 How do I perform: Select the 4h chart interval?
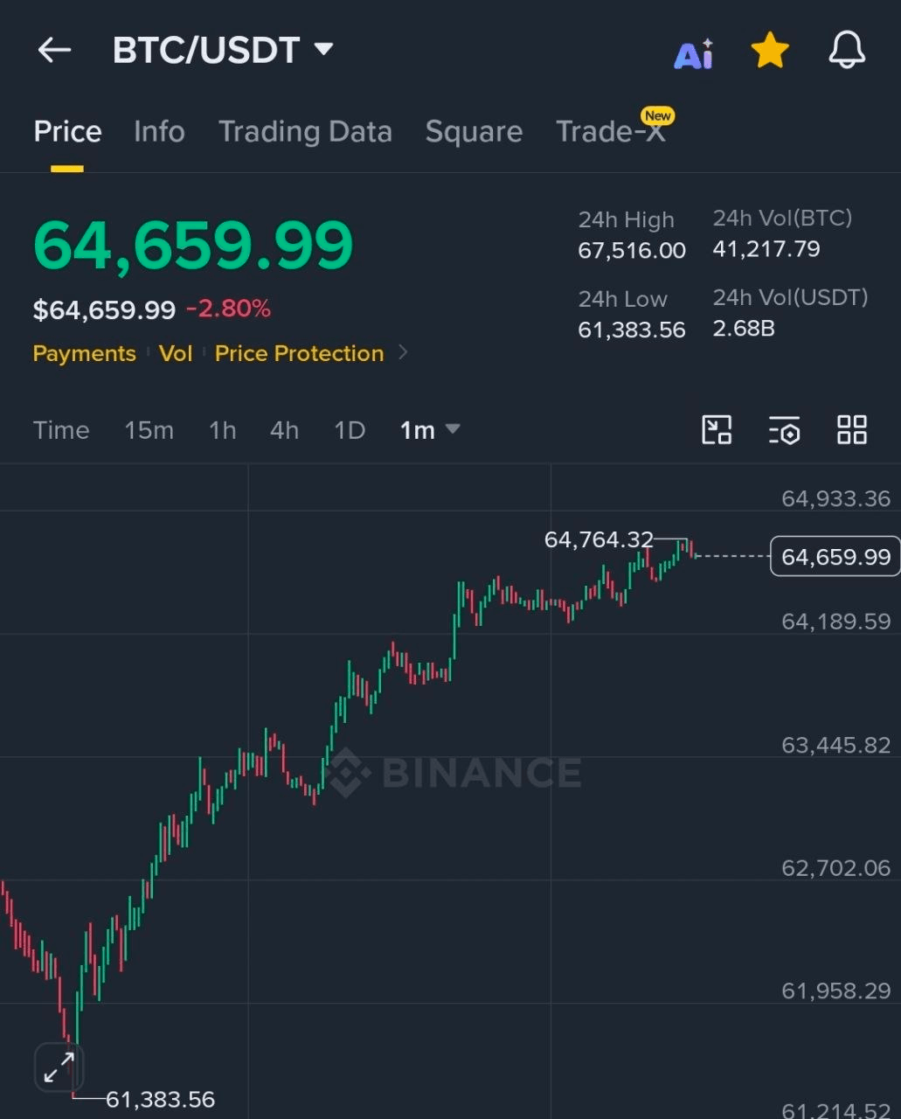(284, 430)
